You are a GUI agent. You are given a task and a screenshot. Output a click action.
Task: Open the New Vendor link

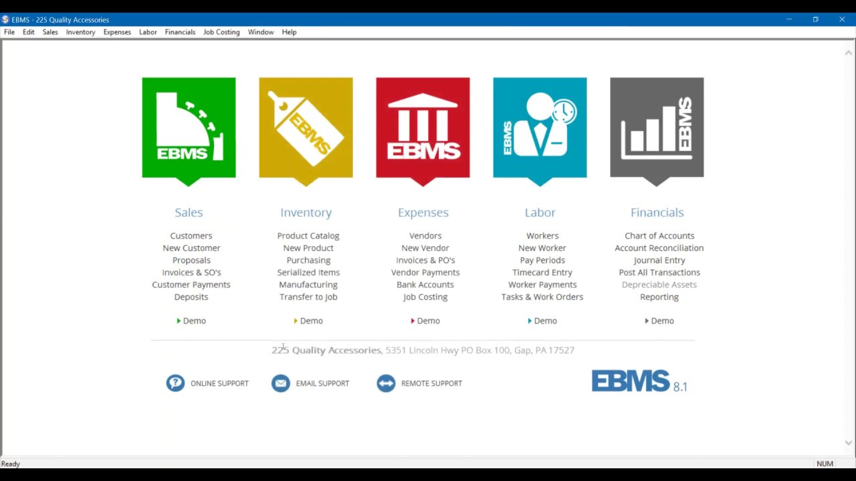[425, 248]
